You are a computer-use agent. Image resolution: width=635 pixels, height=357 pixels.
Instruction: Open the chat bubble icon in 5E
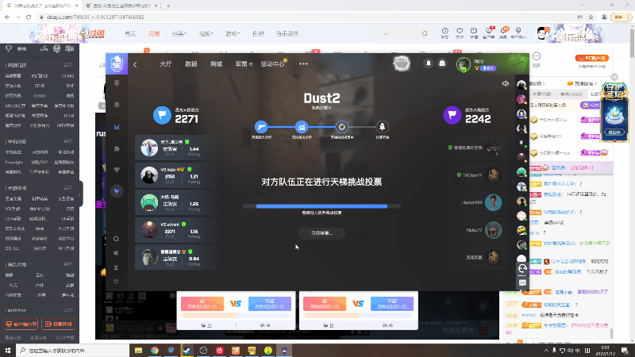(522, 283)
